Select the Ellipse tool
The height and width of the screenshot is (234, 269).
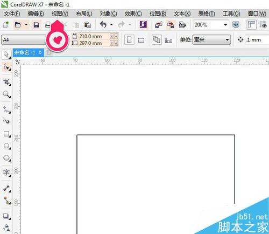click(6, 146)
